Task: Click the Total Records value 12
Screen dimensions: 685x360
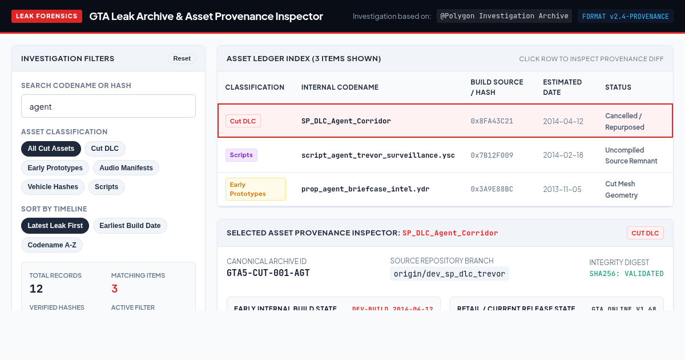Action: point(37,289)
